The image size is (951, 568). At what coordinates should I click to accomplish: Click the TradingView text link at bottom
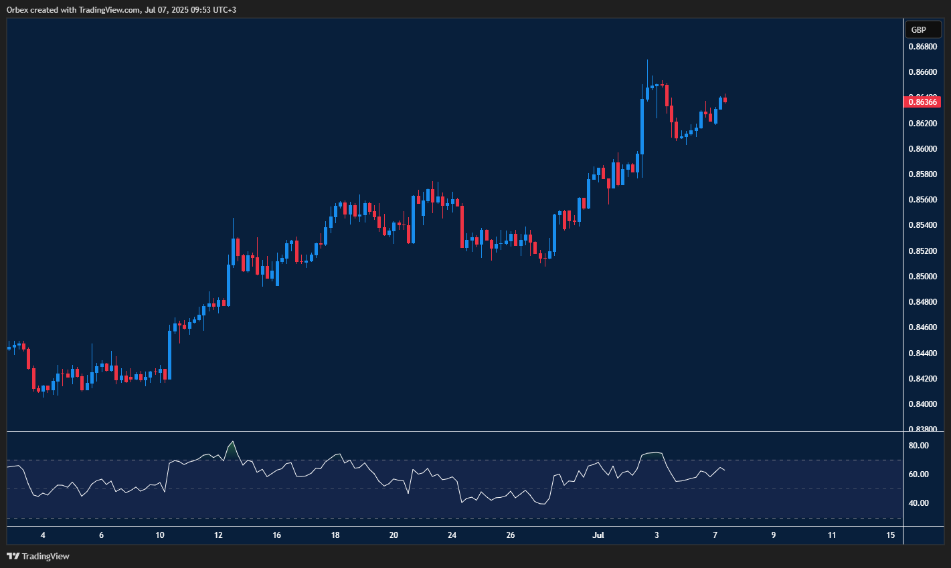[47, 555]
